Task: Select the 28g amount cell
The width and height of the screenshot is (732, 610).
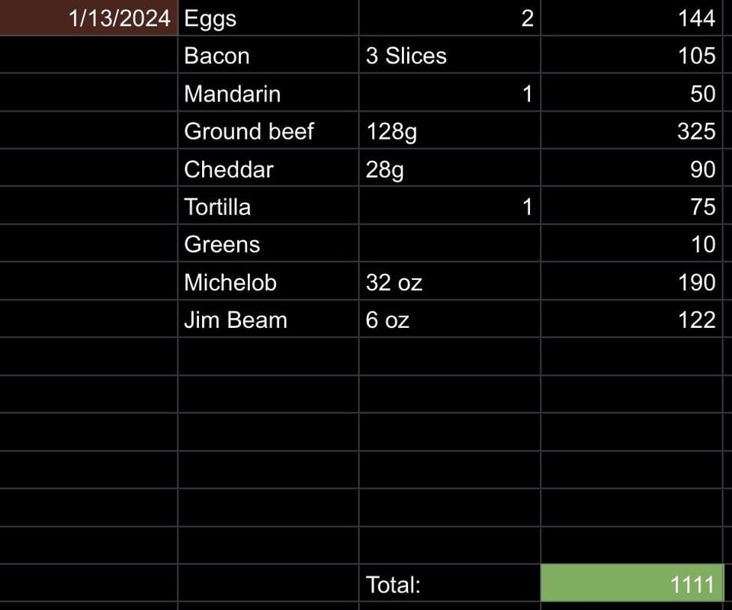Action: tap(450, 168)
